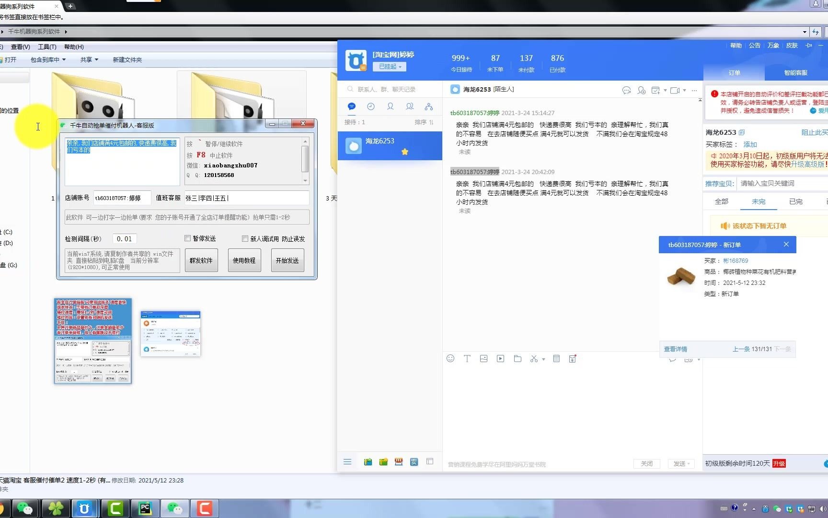The height and width of the screenshot is (518, 828).
Task: Open the 工具(T) menu in Explorer
Action: click(47, 47)
